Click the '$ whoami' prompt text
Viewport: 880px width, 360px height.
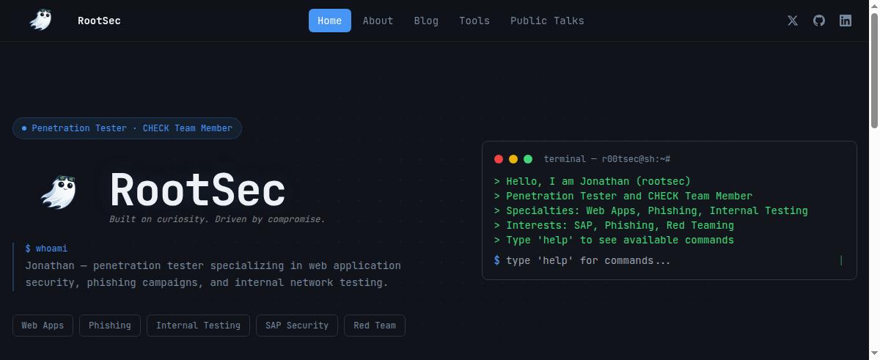click(x=46, y=249)
